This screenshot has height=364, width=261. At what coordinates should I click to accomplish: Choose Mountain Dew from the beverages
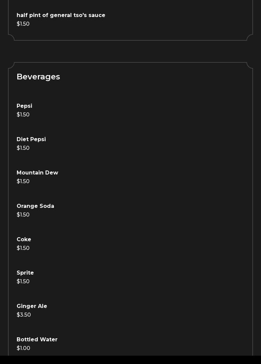[37, 173]
